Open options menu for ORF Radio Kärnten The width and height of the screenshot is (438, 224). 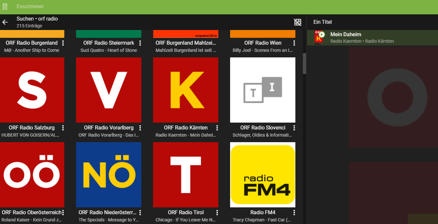pos(217,128)
